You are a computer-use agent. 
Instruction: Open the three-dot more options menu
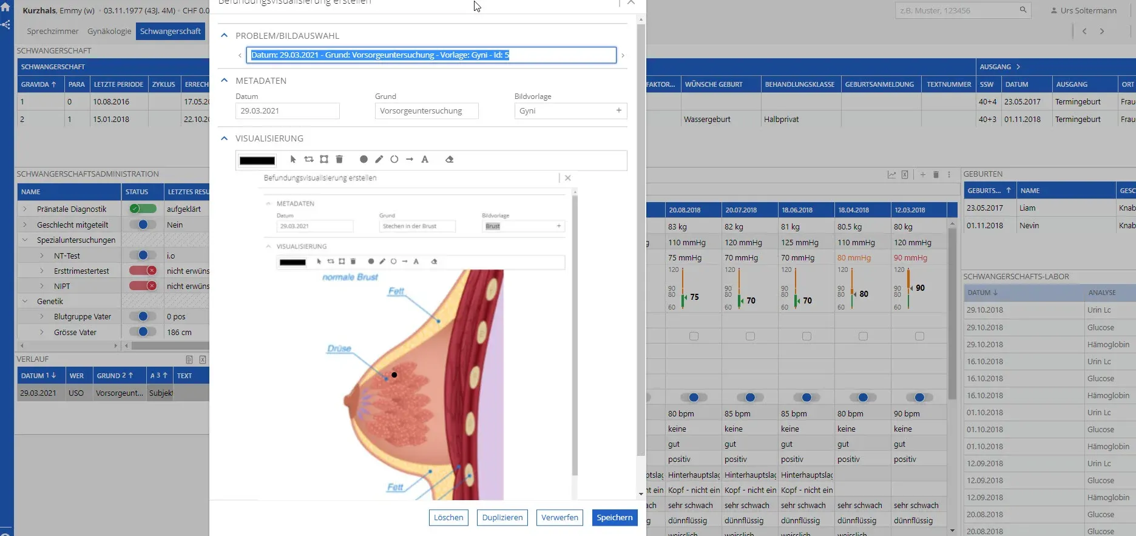tap(949, 175)
